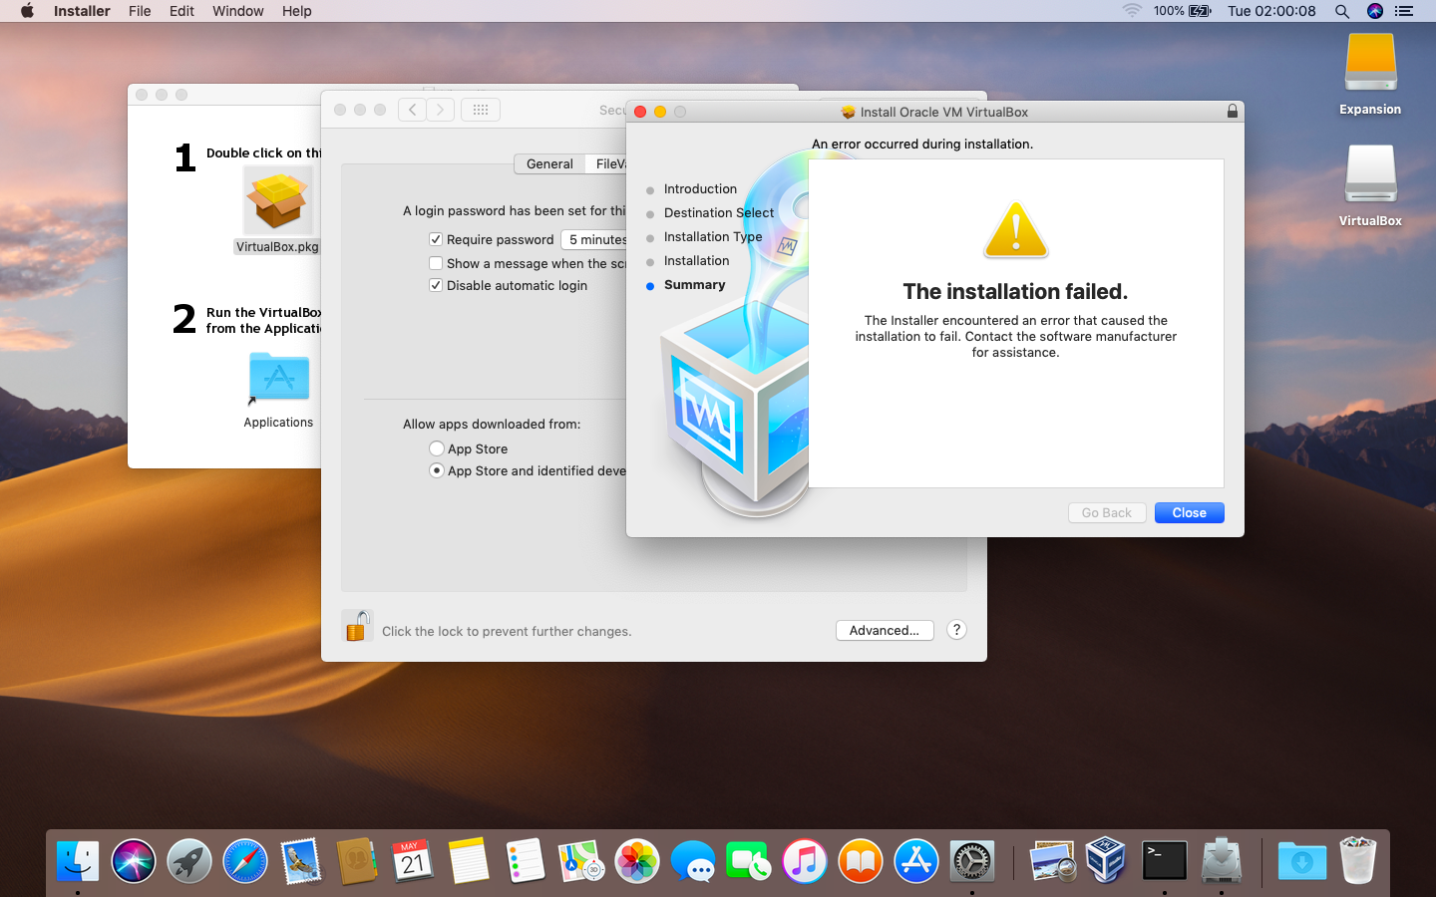Image resolution: width=1436 pixels, height=897 pixels.
Task: Toggle Disable automatic login checkbox
Action: tap(436, 285)
